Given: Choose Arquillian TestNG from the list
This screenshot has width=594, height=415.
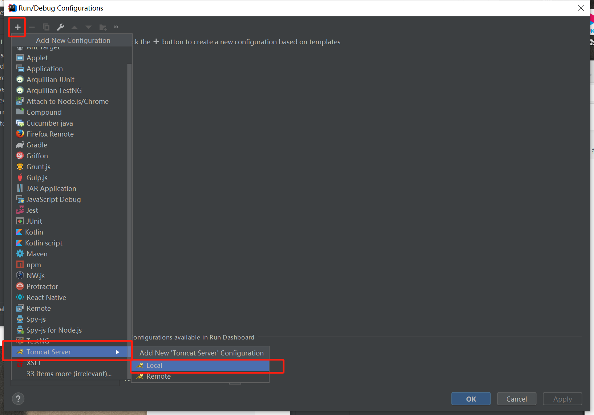Looking at the screenshot, I should point(69,90).
